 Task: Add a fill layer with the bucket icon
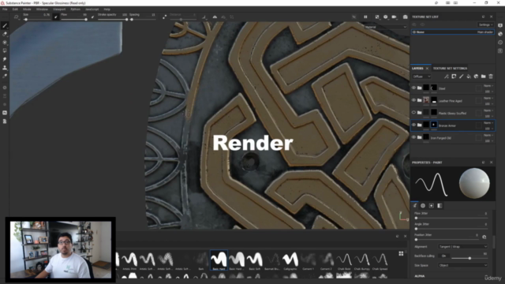tap(469, 77)
